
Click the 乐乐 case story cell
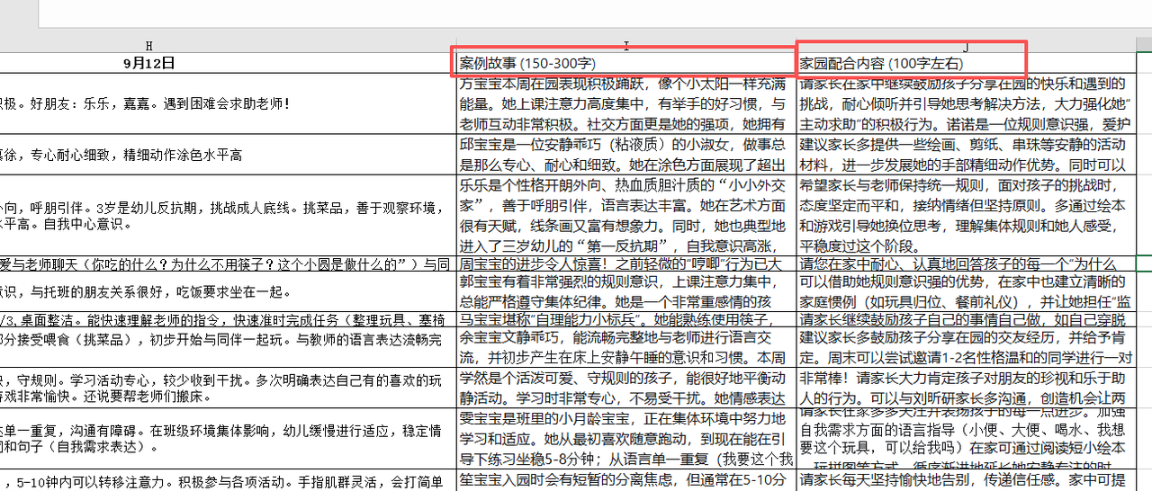click(x=626, y=215)
